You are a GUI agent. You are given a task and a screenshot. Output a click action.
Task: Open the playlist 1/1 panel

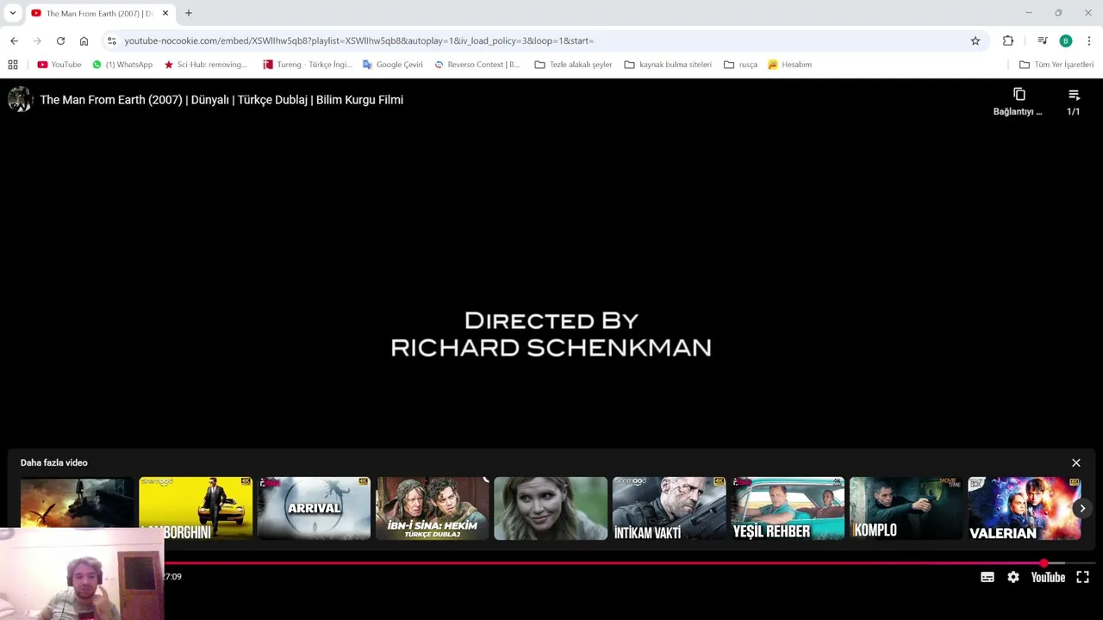click(x=1074, y=102)
